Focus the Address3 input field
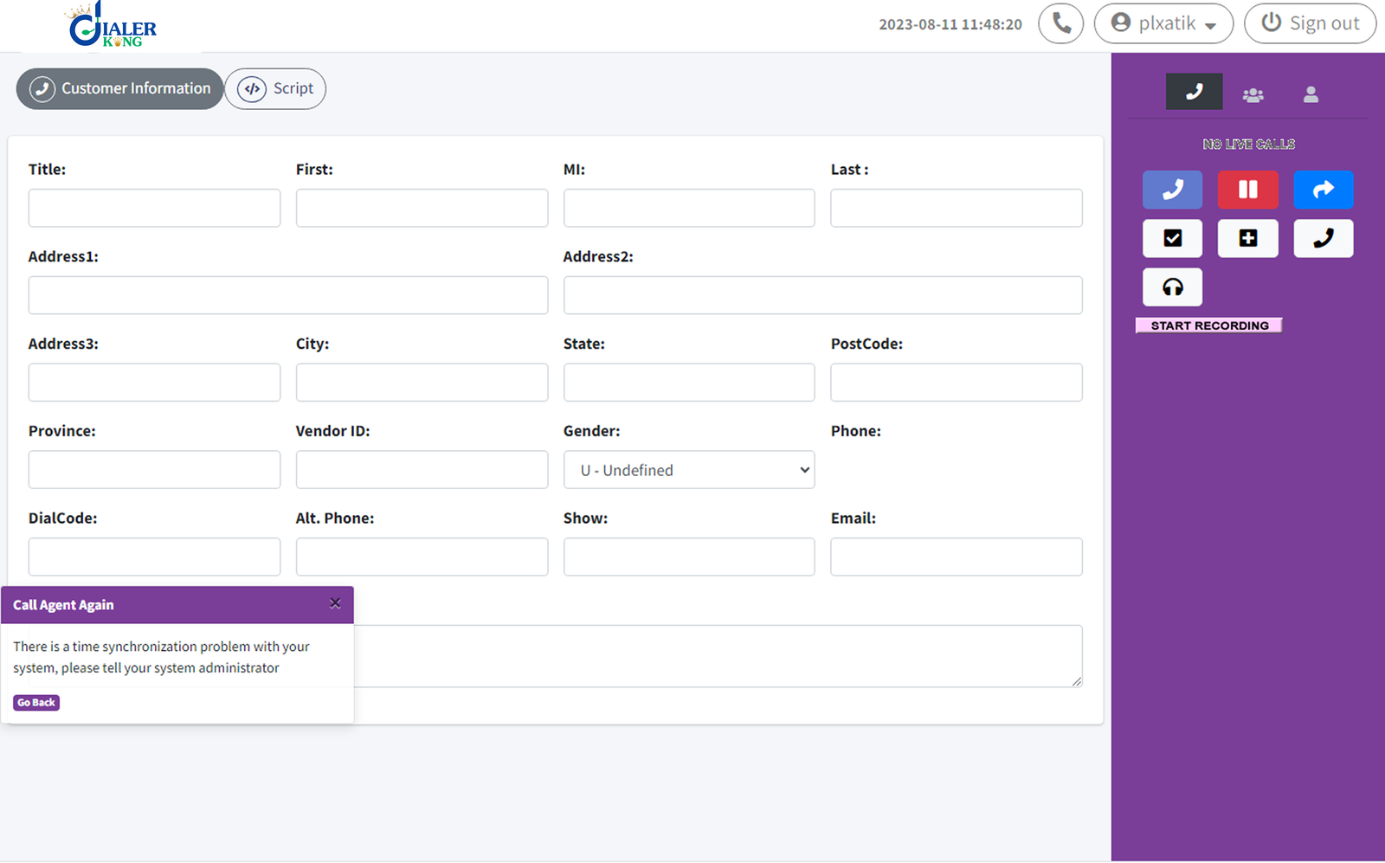Viewport: 1385px width, 863px height. [x=154, y=383]
